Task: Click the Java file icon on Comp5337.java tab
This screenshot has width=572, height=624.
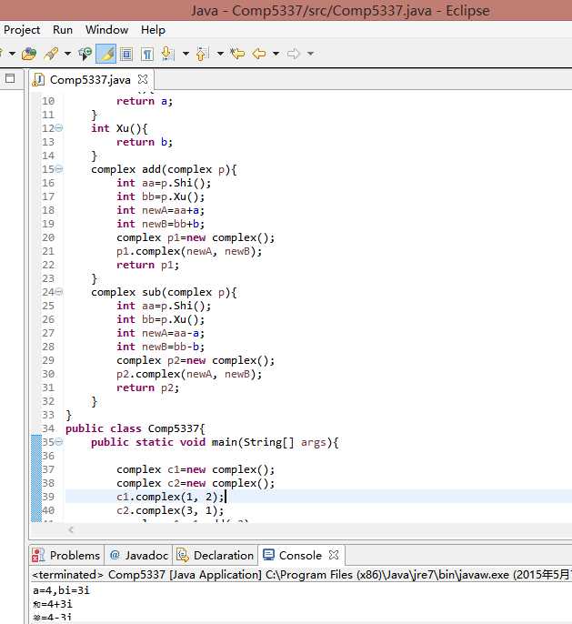Action: coord(38,80)
